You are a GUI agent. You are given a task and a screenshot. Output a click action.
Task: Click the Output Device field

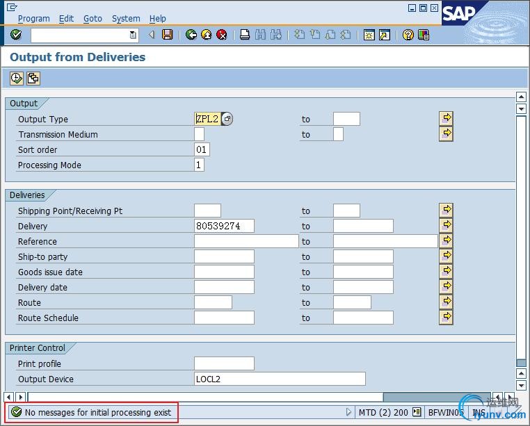point(280,379)
